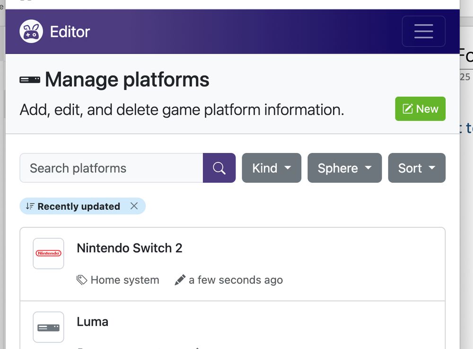Click the edit-square icon inside the New button
Screen dimensions: 473x349
pos(407,108)
